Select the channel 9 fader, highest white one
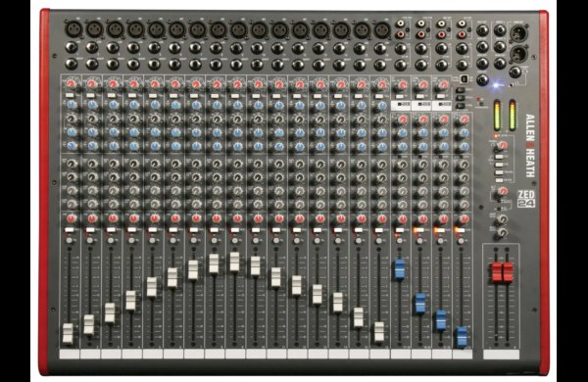This screenshot has width=588, height=382. 234,262
